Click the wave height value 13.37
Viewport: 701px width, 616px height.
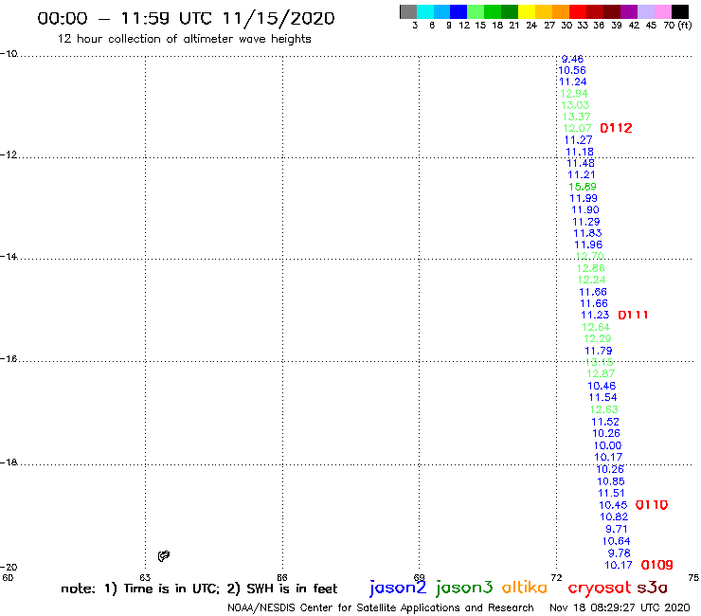(x=576, y=117)
